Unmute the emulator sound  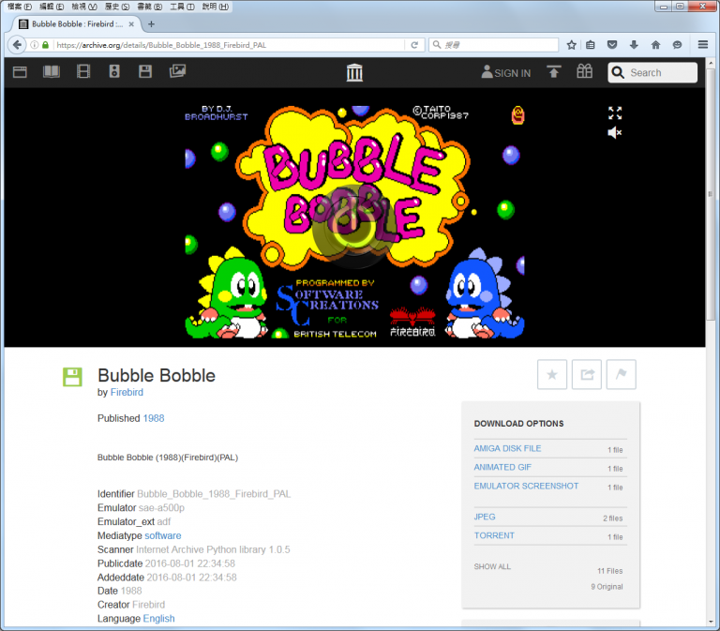coord(614,133)
